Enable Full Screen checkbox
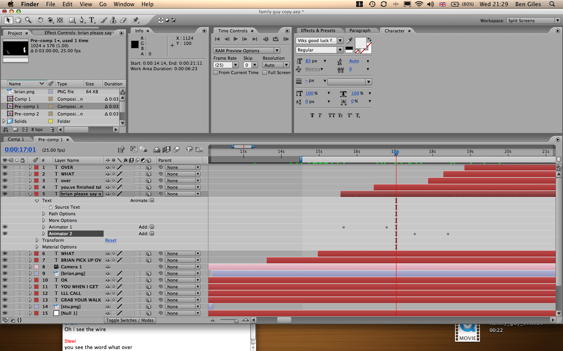 pyautogui.click(x=265, y=73)
